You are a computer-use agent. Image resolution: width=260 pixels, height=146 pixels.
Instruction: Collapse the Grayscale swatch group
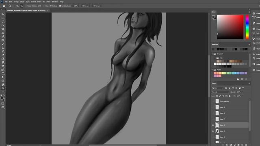coord(212,54)
